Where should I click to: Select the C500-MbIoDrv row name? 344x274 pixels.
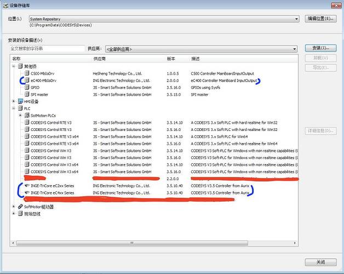pyautogui.click(x=42, y=73)
